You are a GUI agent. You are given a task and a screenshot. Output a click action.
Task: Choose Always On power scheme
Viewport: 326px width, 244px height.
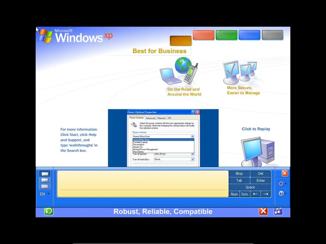pos(163,147)
